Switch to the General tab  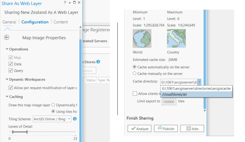[9, 22]
